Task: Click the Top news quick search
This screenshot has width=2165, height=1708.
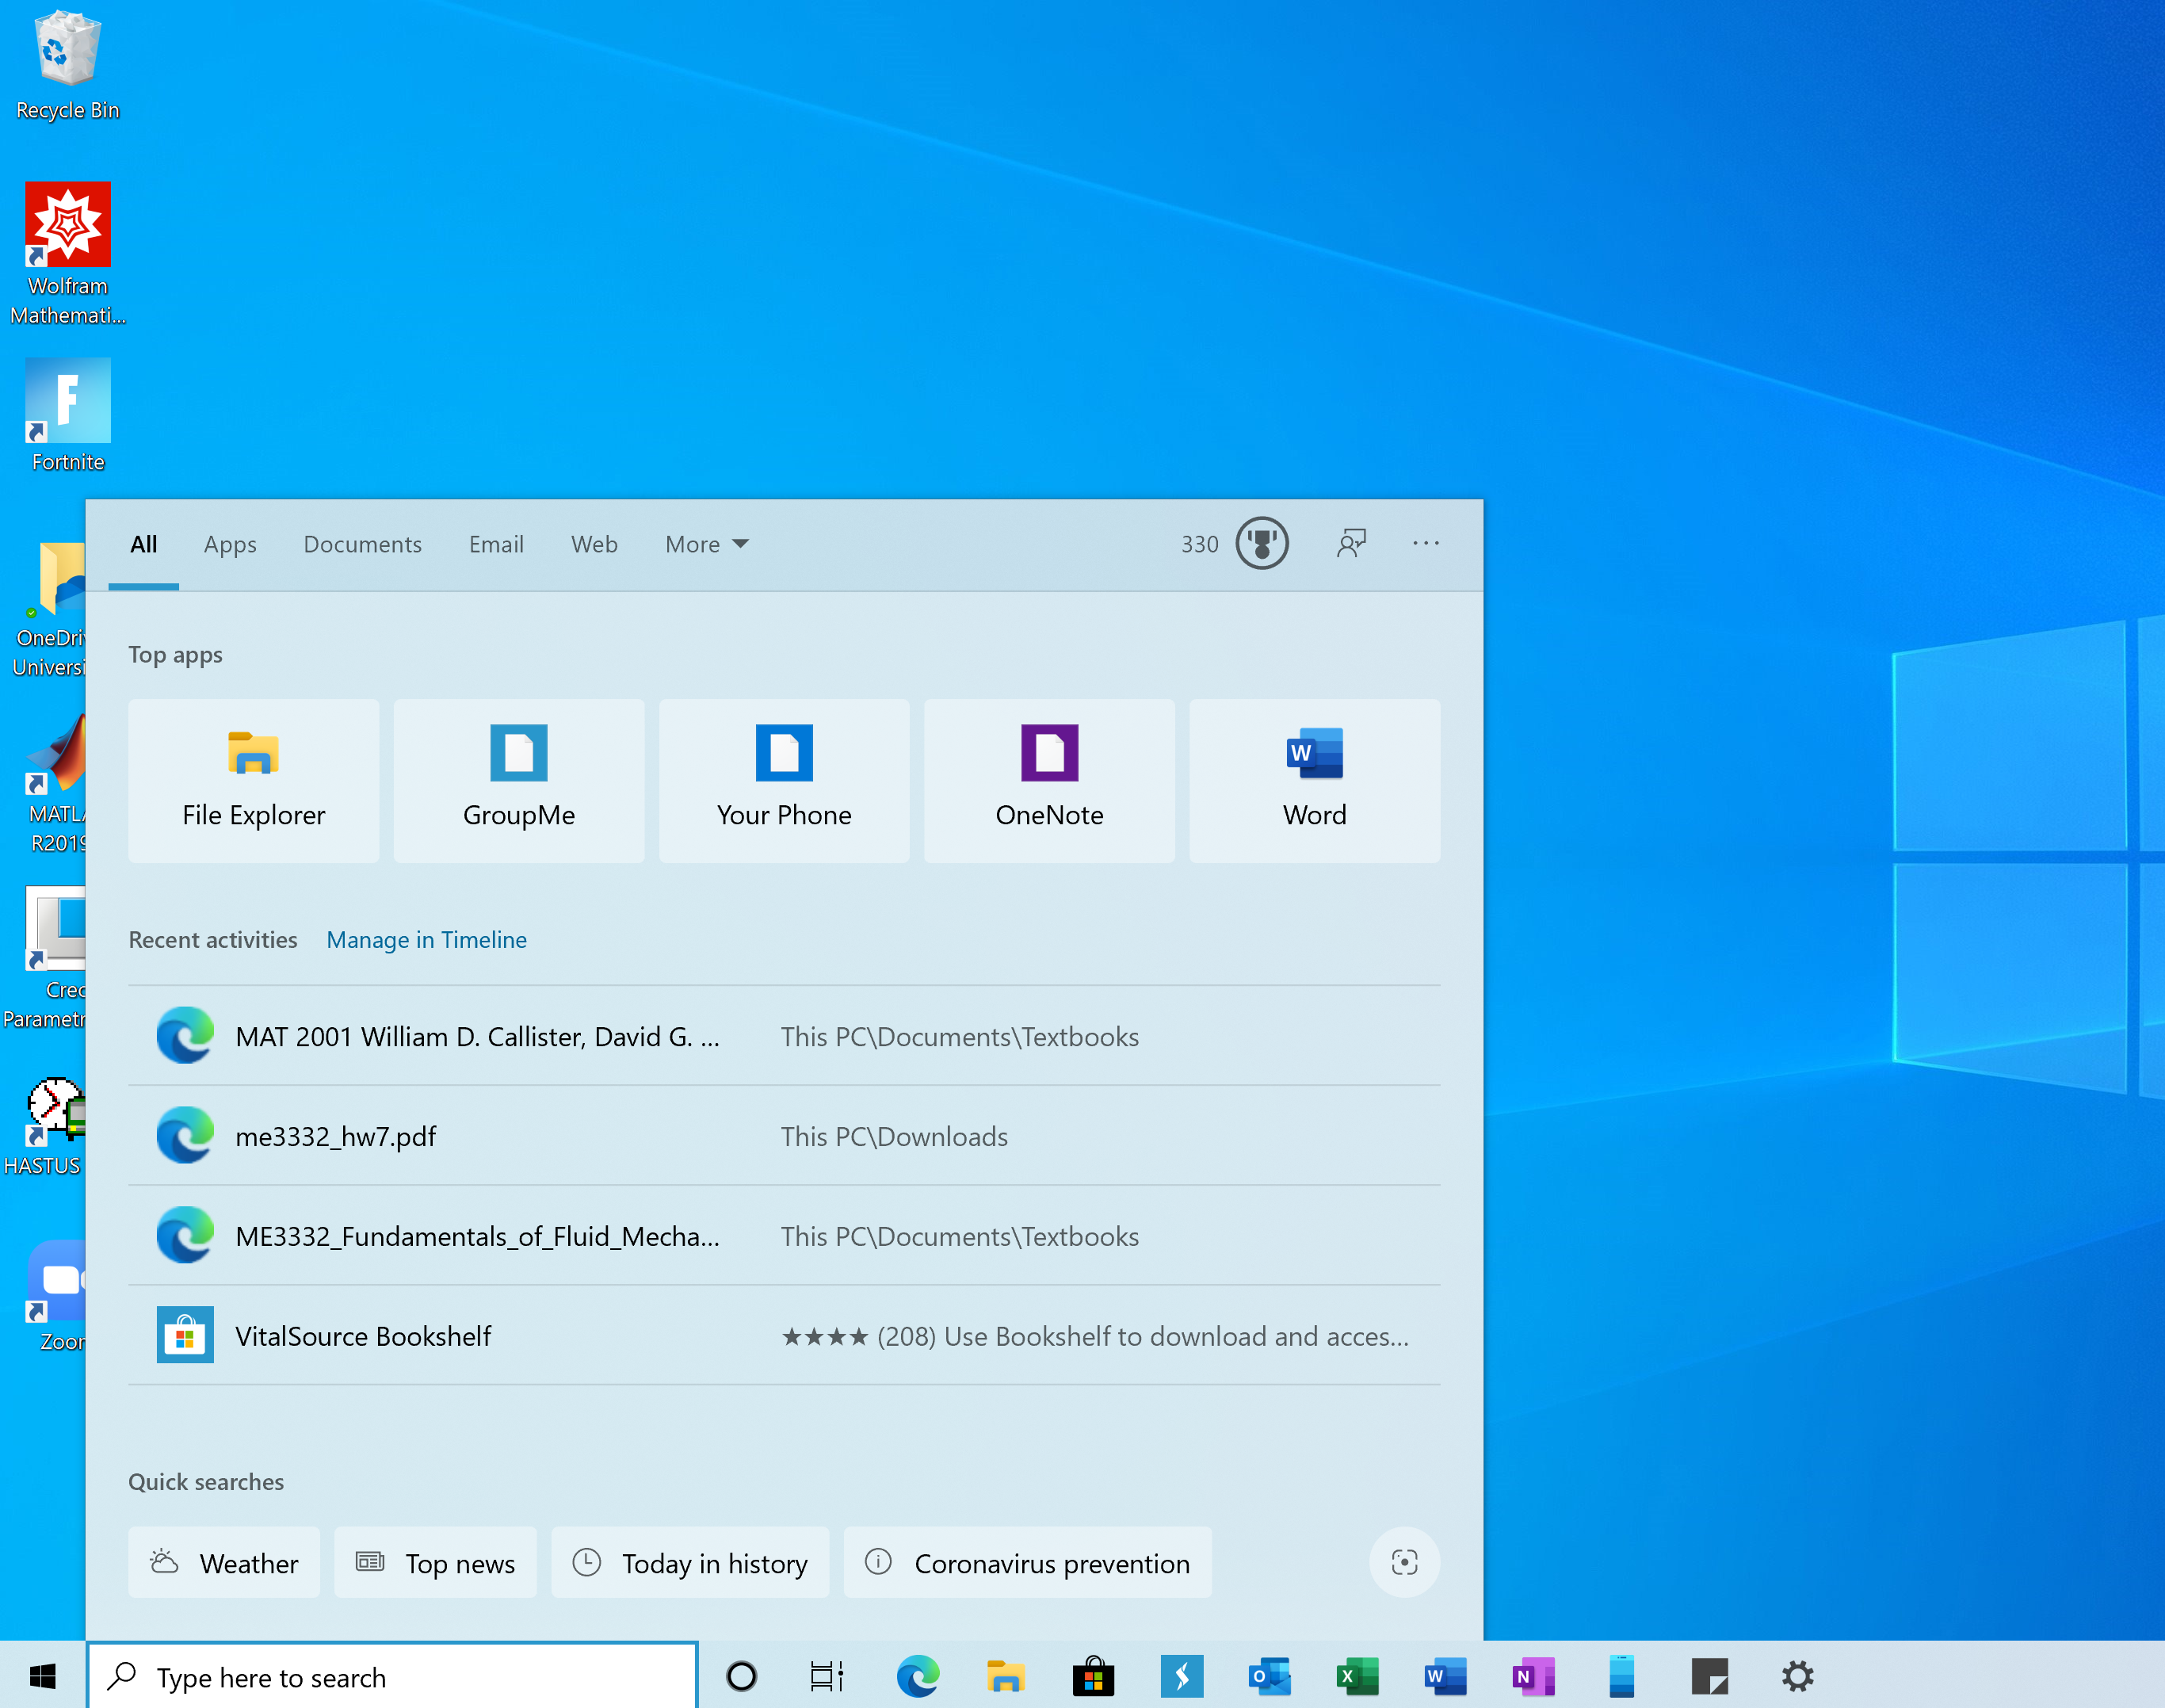Action: (x=435, y=1562)
